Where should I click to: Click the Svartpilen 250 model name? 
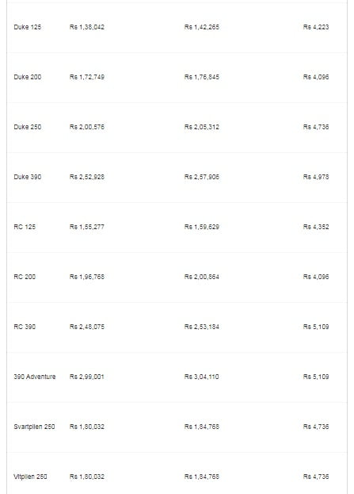tap(34, 427)
